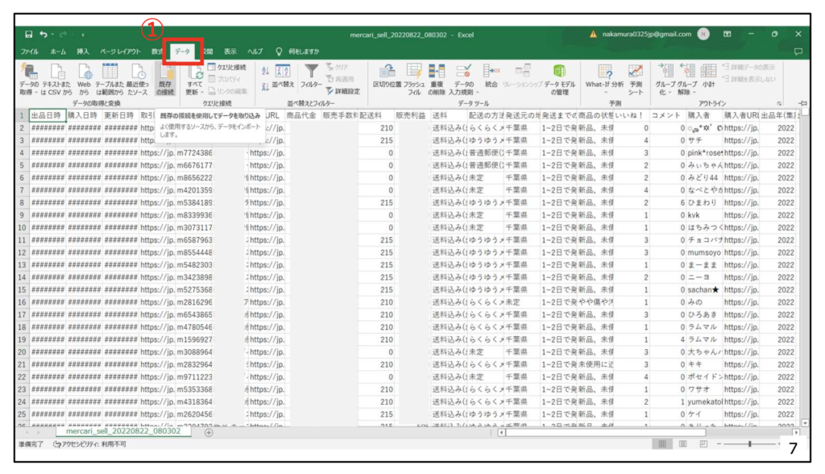The image size is (825, 474).
Task: Click the zoom slider in the status bar
Action: coord(750,444)
